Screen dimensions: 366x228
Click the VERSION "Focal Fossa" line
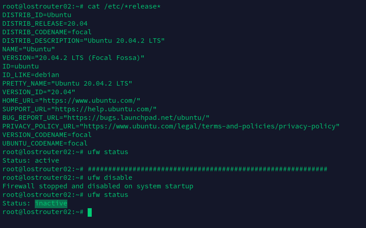click(73, 58)
